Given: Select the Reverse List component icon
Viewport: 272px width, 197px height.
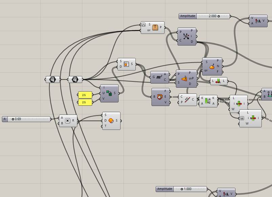Looking at the screenshot, I should (x=218, y=81).
